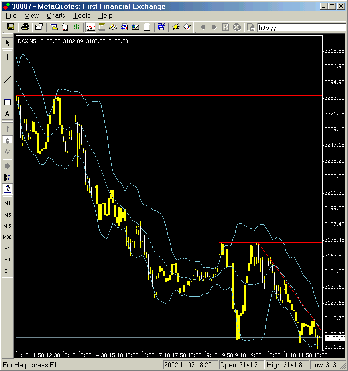The image size is (348, 371).
Task: Select the text label A tool
Action: coord(7,114)
